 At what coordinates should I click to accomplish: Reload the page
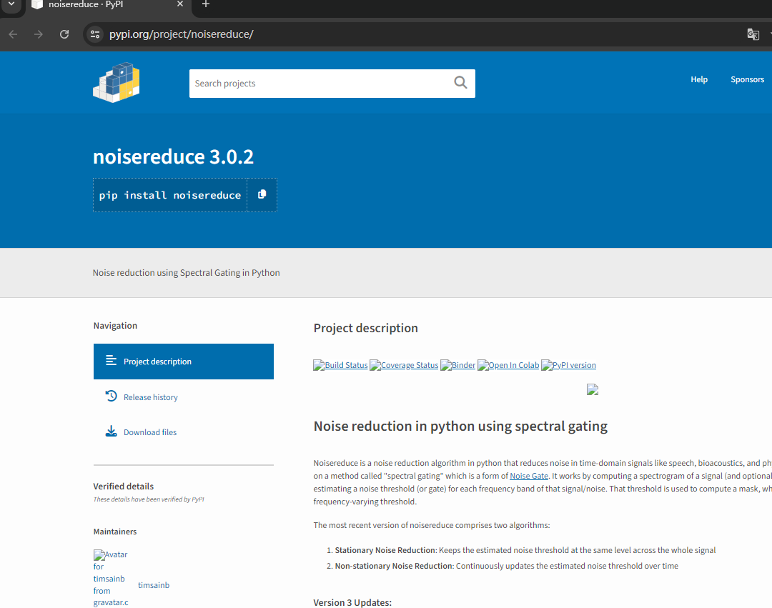click(x=64, y=34)
